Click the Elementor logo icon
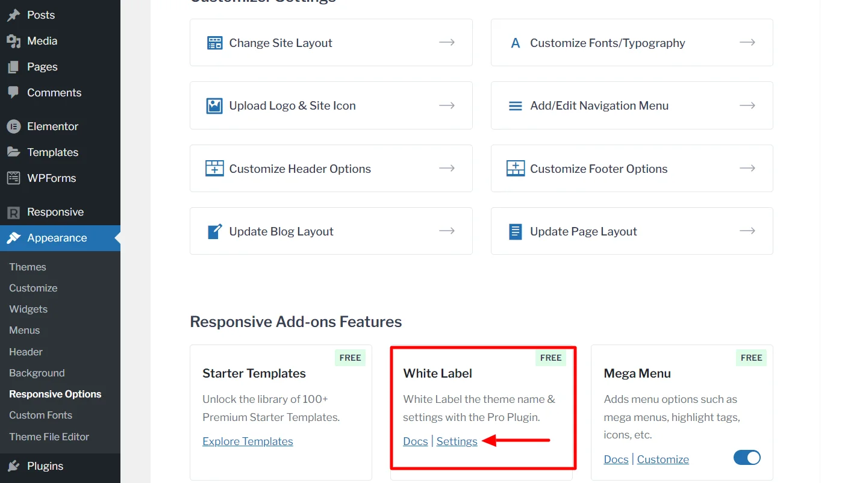The image size is (842, 483). 13,126
